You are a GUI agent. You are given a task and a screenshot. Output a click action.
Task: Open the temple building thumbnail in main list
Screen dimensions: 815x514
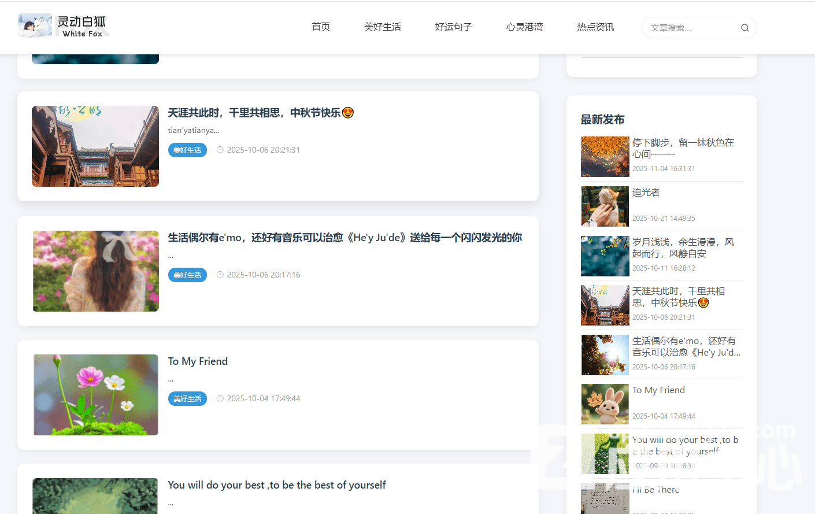click(x=95, y=146)
